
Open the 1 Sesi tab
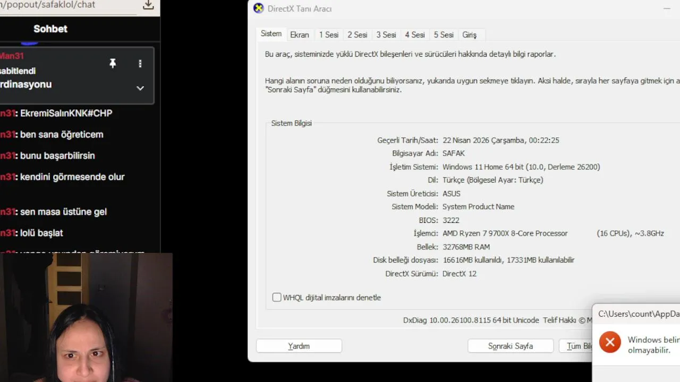coord(328,34)
